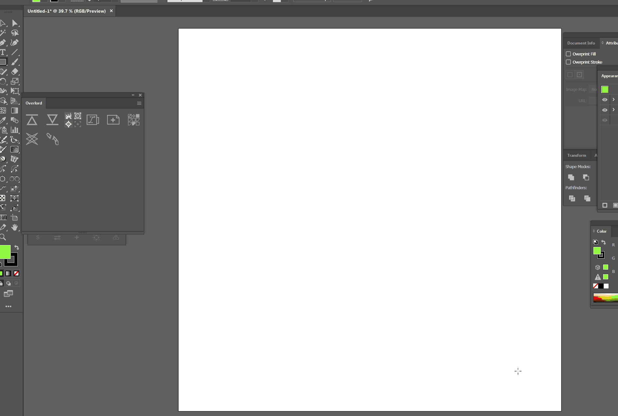
Task: Open Edit Toolbar three dots menu
Action: click(8, 306)
